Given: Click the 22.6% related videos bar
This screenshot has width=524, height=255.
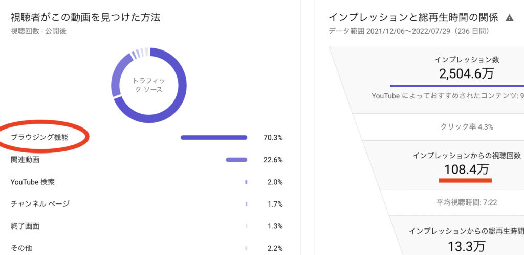Looking at the screenshot, I should tap(236, 160).
